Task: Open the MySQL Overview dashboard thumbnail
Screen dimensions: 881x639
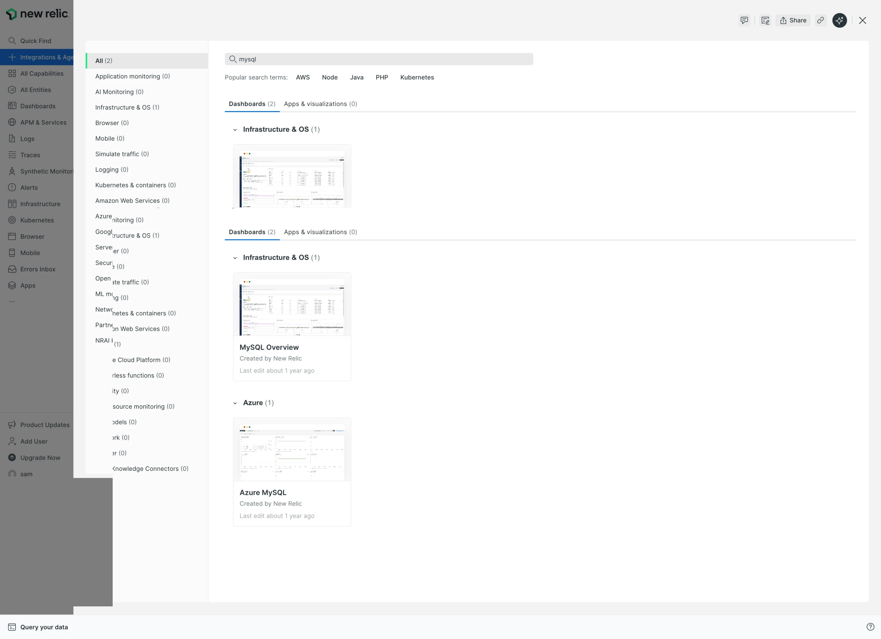Action: (292, 304)
